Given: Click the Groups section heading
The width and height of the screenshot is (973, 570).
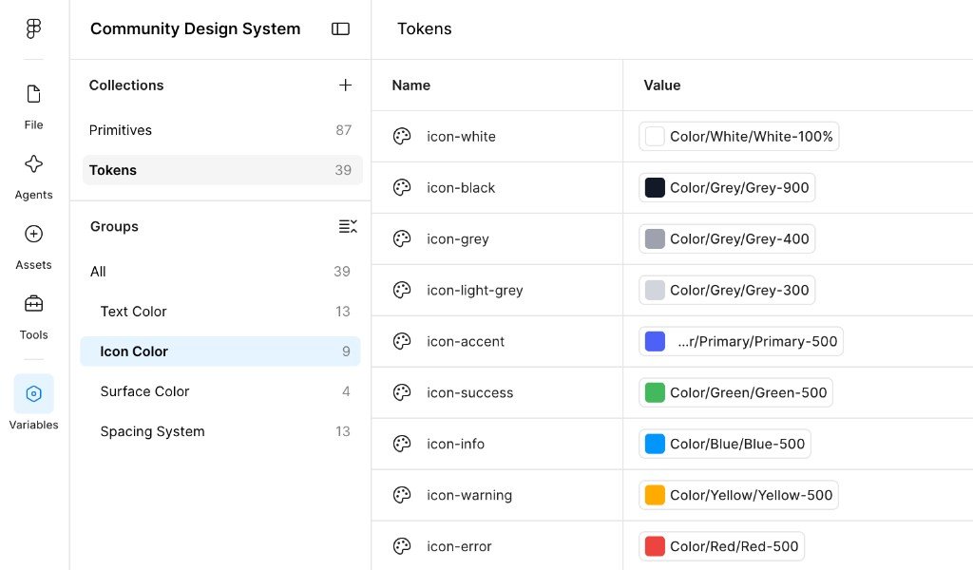Looking at the screenshot, I should coord(114,226).
